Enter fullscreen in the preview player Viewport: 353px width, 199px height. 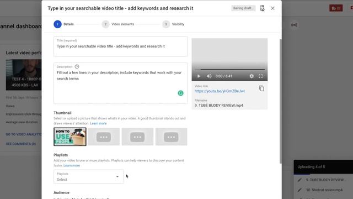coord(261,76)
